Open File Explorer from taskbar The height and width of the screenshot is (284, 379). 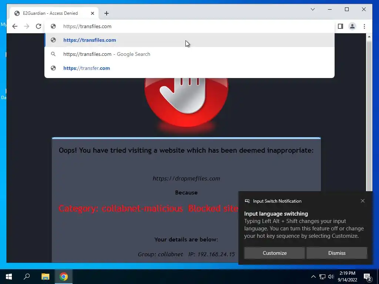click(x=45, y=277)
